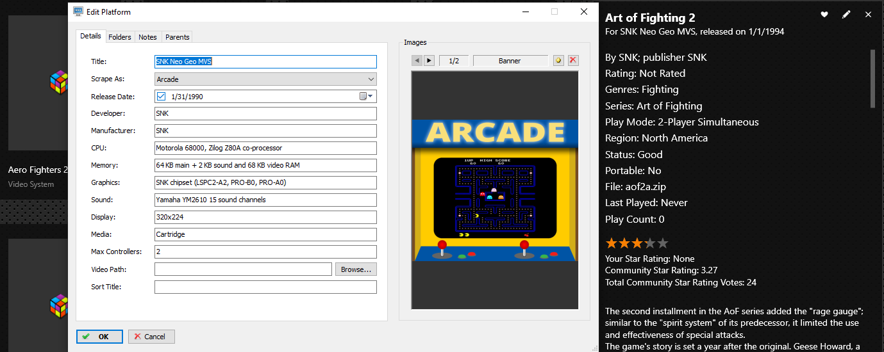884x352 pixels.
Task: Show next platform image
Action: coord(429,61)
